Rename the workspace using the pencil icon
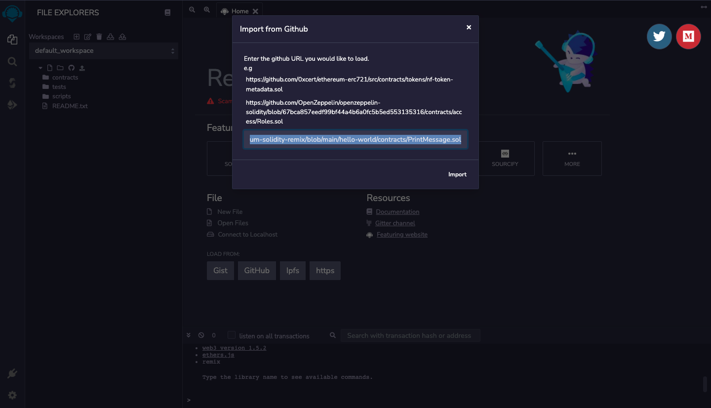Screen dimensions: 711x408 click(87, 36)
